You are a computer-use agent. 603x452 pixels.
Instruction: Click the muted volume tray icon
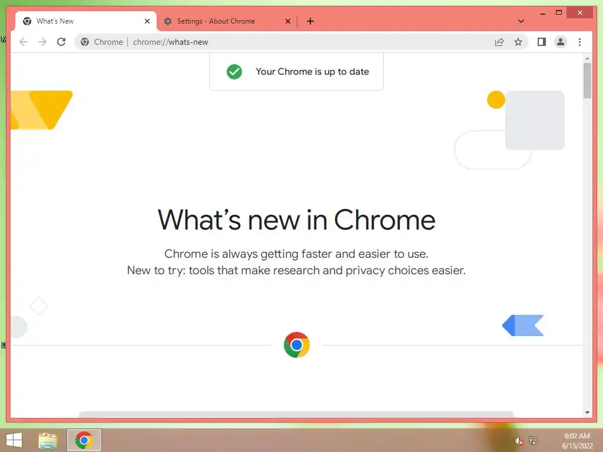[519, 441]
